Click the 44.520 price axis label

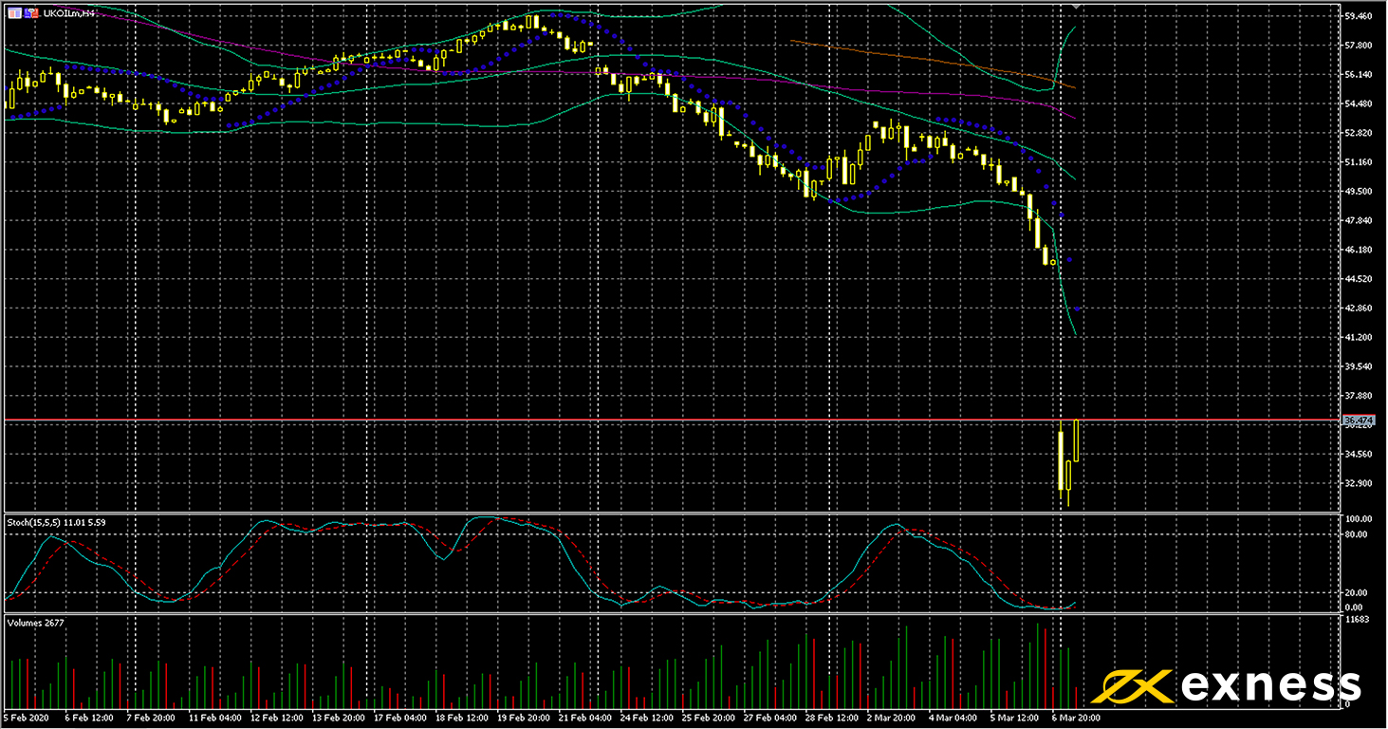coord(1359,279)
